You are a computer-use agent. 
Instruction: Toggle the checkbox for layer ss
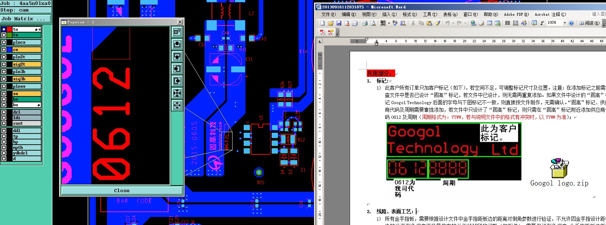coord(4,94)
